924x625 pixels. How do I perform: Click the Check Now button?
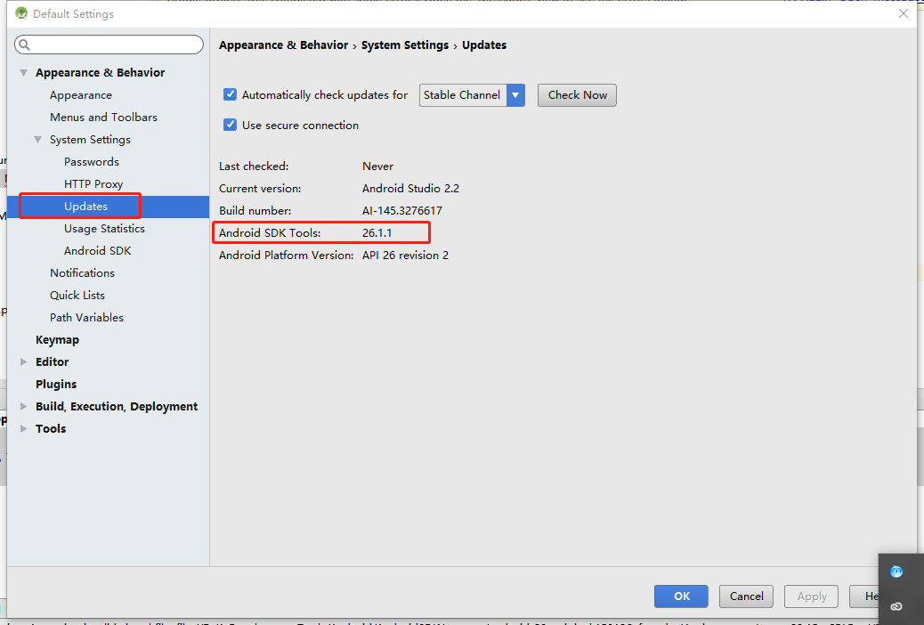tap(577, 94)
